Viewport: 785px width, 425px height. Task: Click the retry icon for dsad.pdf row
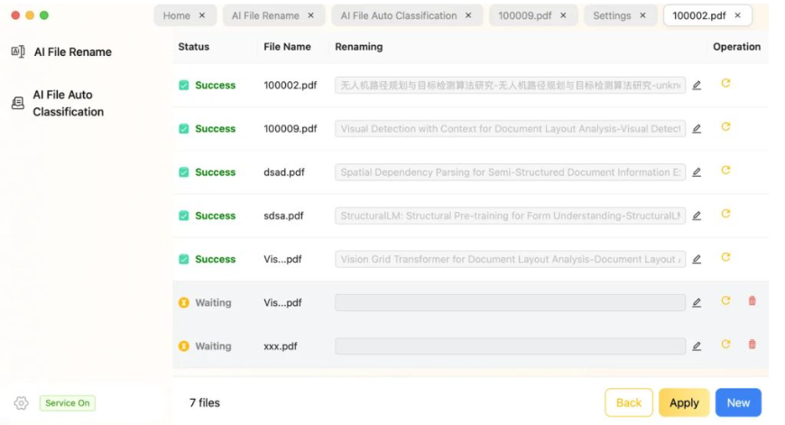pos(725,171)
